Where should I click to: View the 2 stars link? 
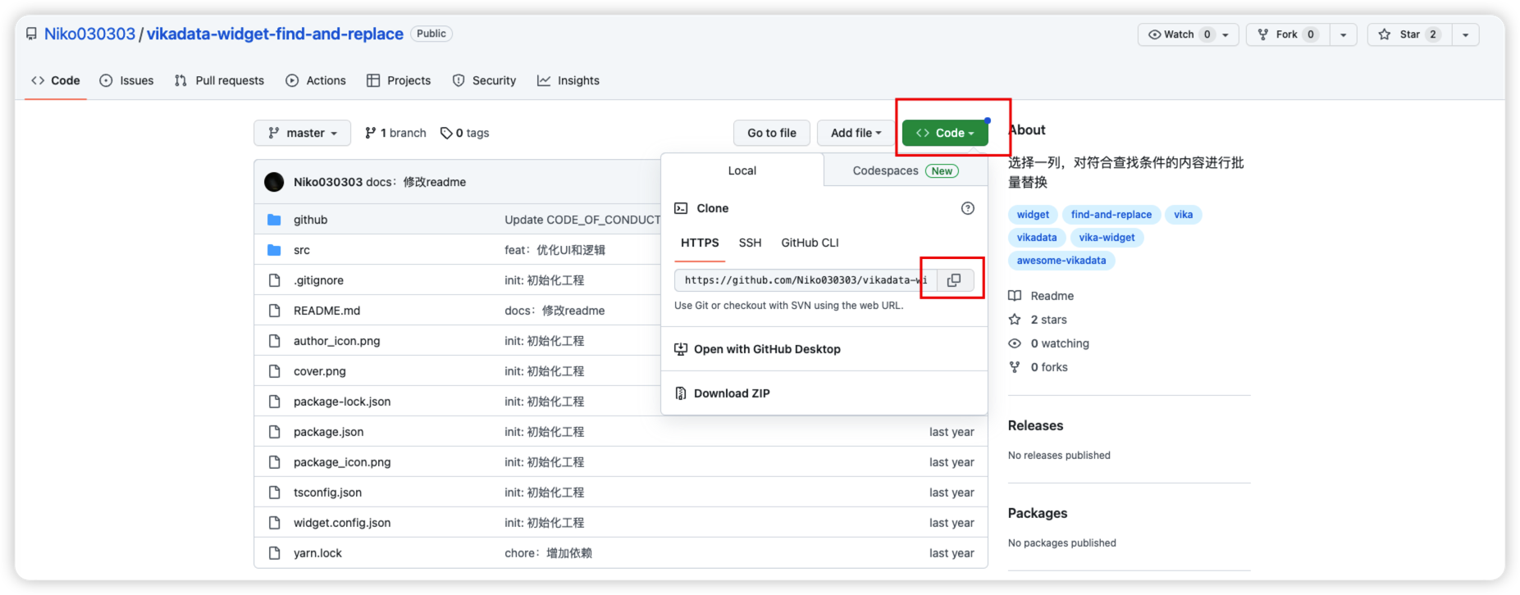pyautogui.click(x=1048, y=320)
